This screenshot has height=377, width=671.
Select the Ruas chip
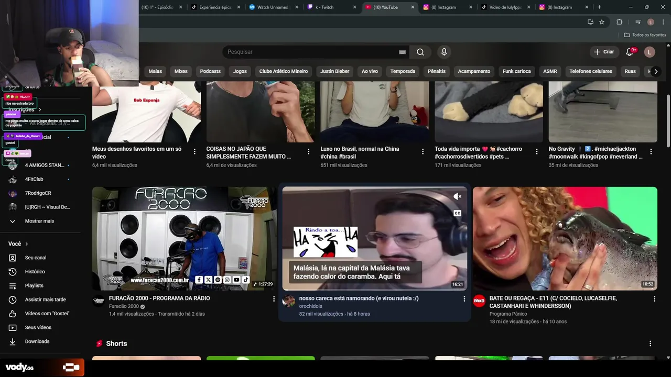coord(630,71)
